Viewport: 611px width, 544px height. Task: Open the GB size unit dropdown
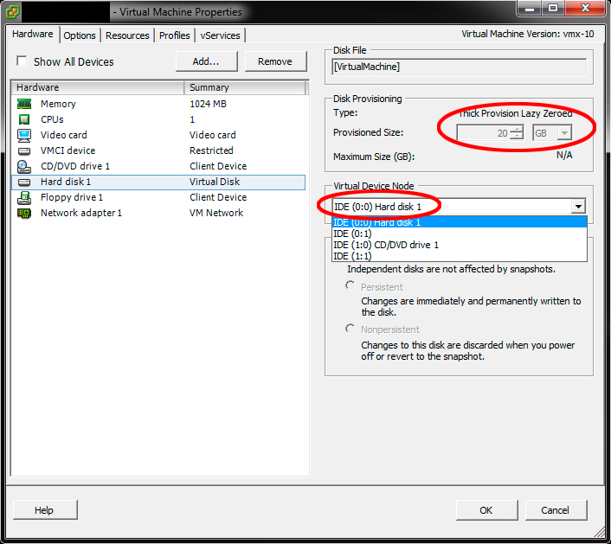(552, 133)
